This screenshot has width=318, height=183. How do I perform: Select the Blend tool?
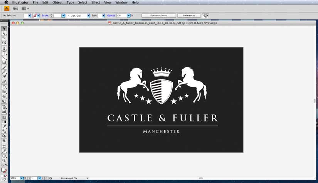[4, 131]
